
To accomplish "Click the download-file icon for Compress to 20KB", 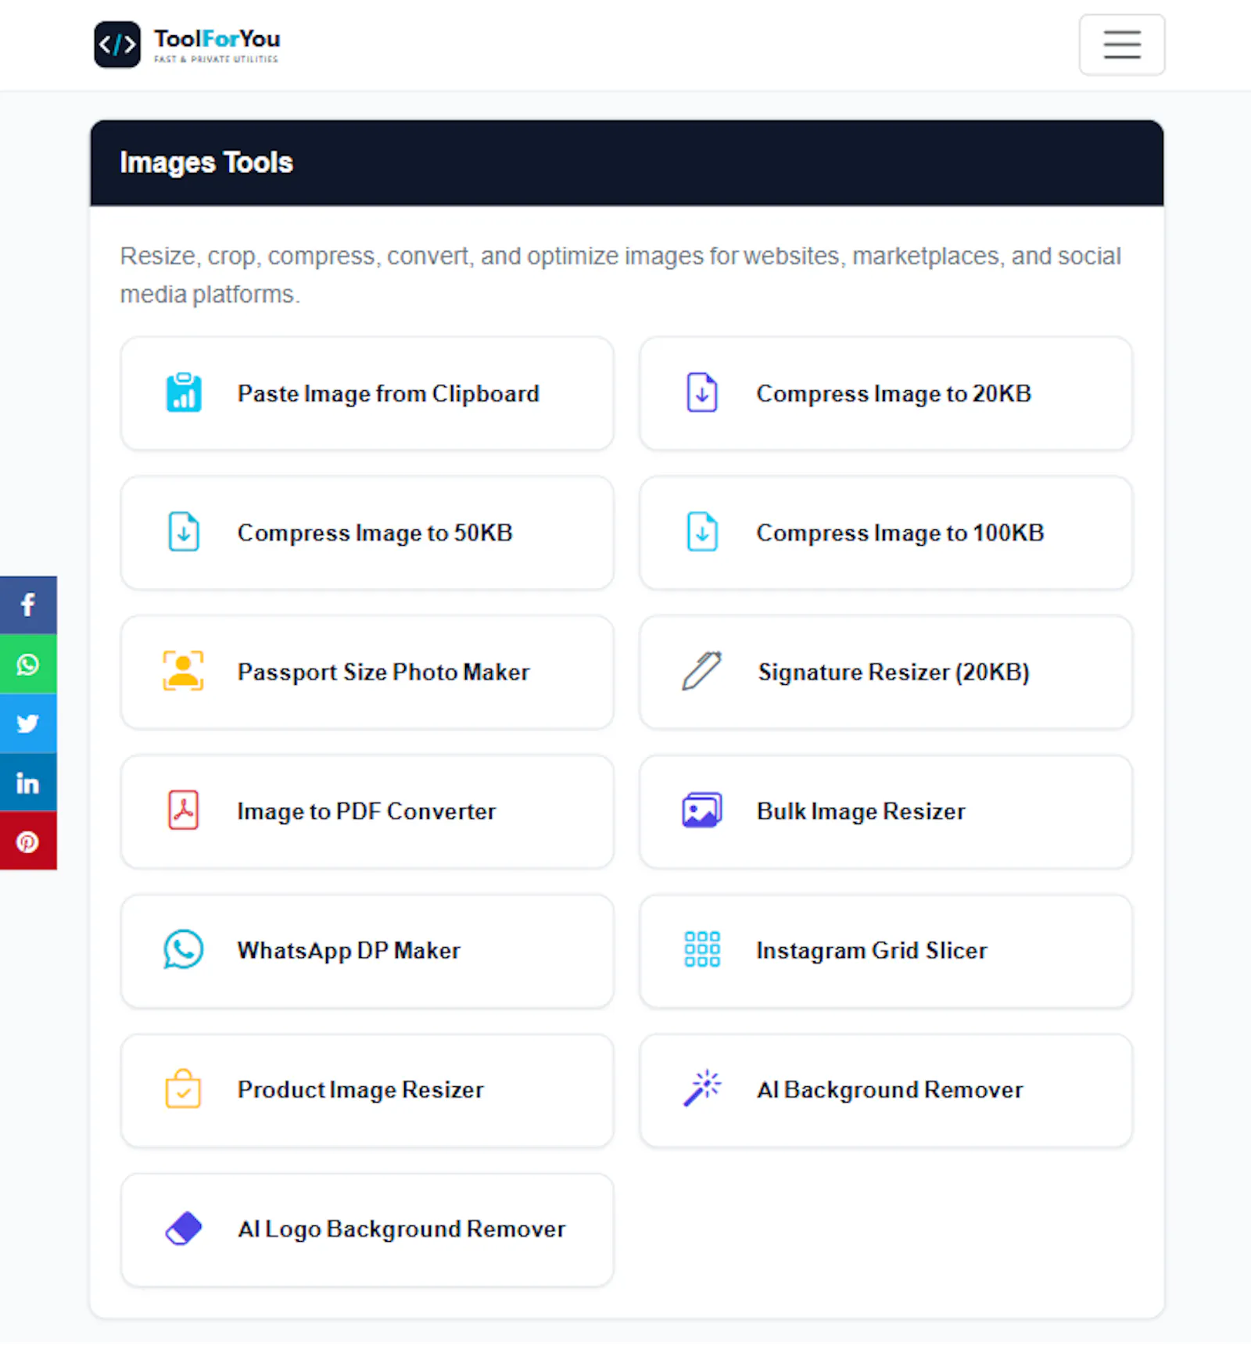I will 702,393.
